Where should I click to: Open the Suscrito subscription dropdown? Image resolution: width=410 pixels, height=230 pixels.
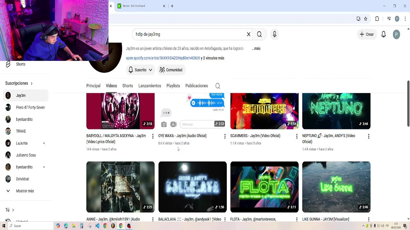[140, 70]
